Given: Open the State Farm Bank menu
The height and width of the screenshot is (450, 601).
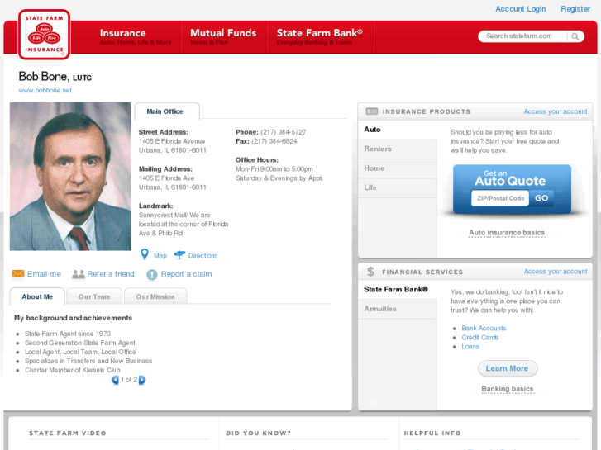Looking at the screenshot, I should (320, 37).
